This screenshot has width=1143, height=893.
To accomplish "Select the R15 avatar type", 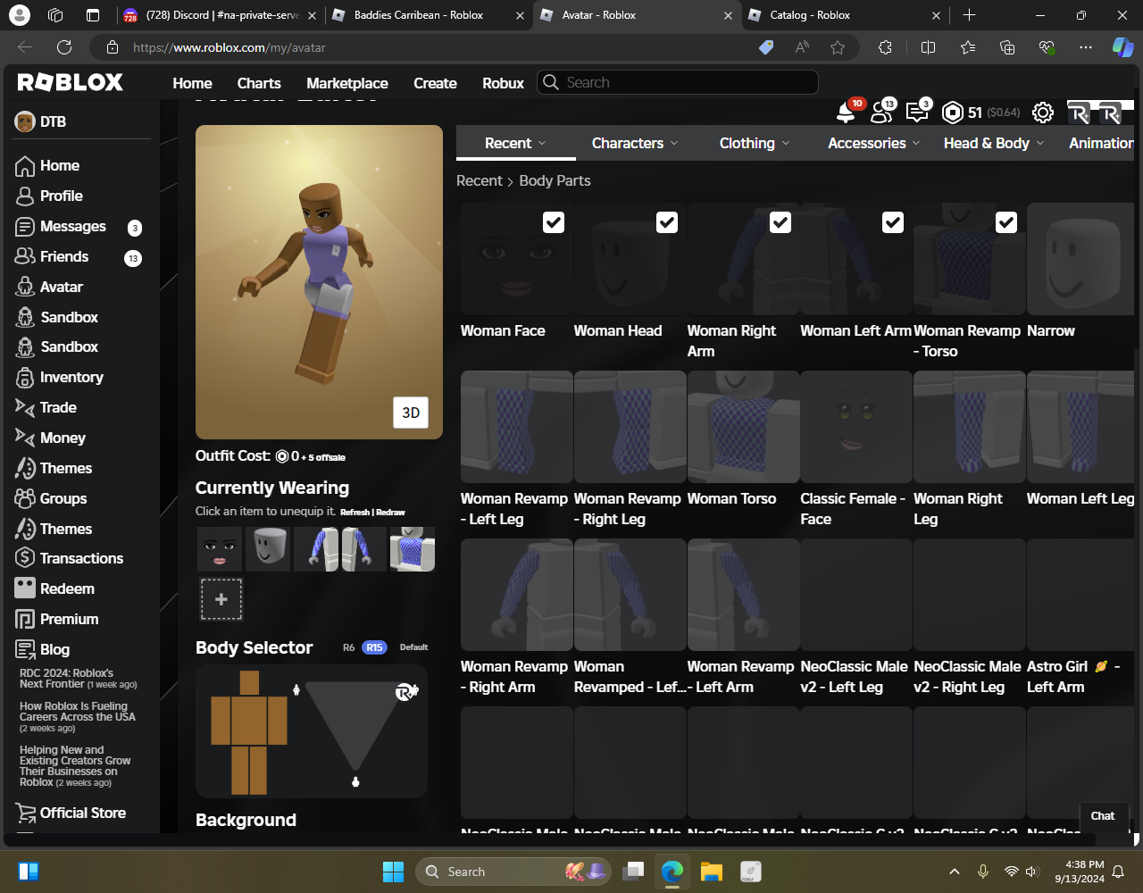I will click(374, 647).
